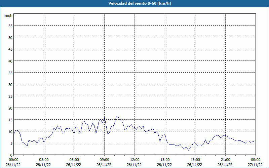Click the "00:00" time label dated 26/11/22
The height and width of the screenshot is (168, 269).
pyautogui.click(x=14, y=160)
